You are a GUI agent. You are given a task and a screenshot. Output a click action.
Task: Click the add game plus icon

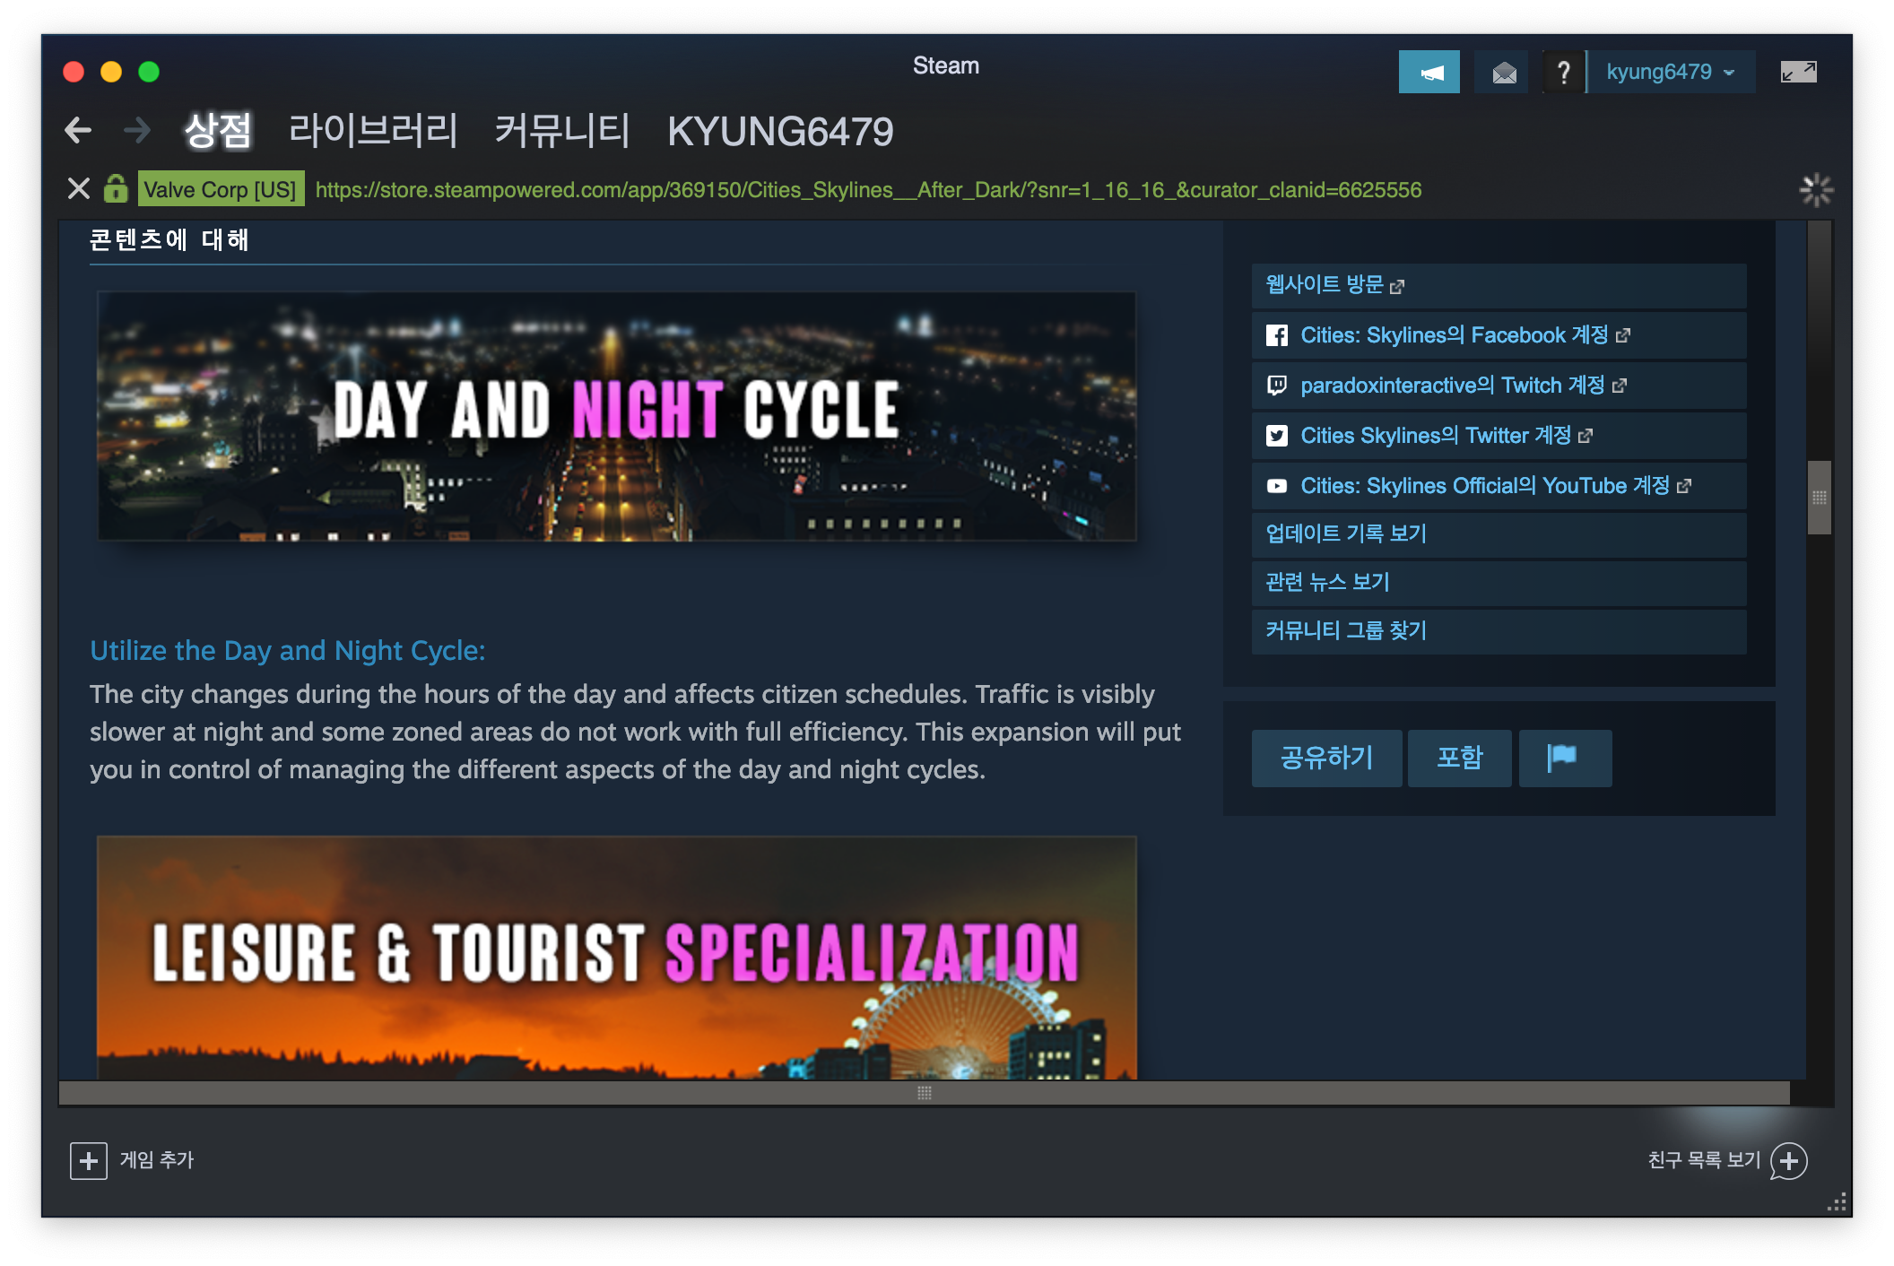click(89, 1160)
